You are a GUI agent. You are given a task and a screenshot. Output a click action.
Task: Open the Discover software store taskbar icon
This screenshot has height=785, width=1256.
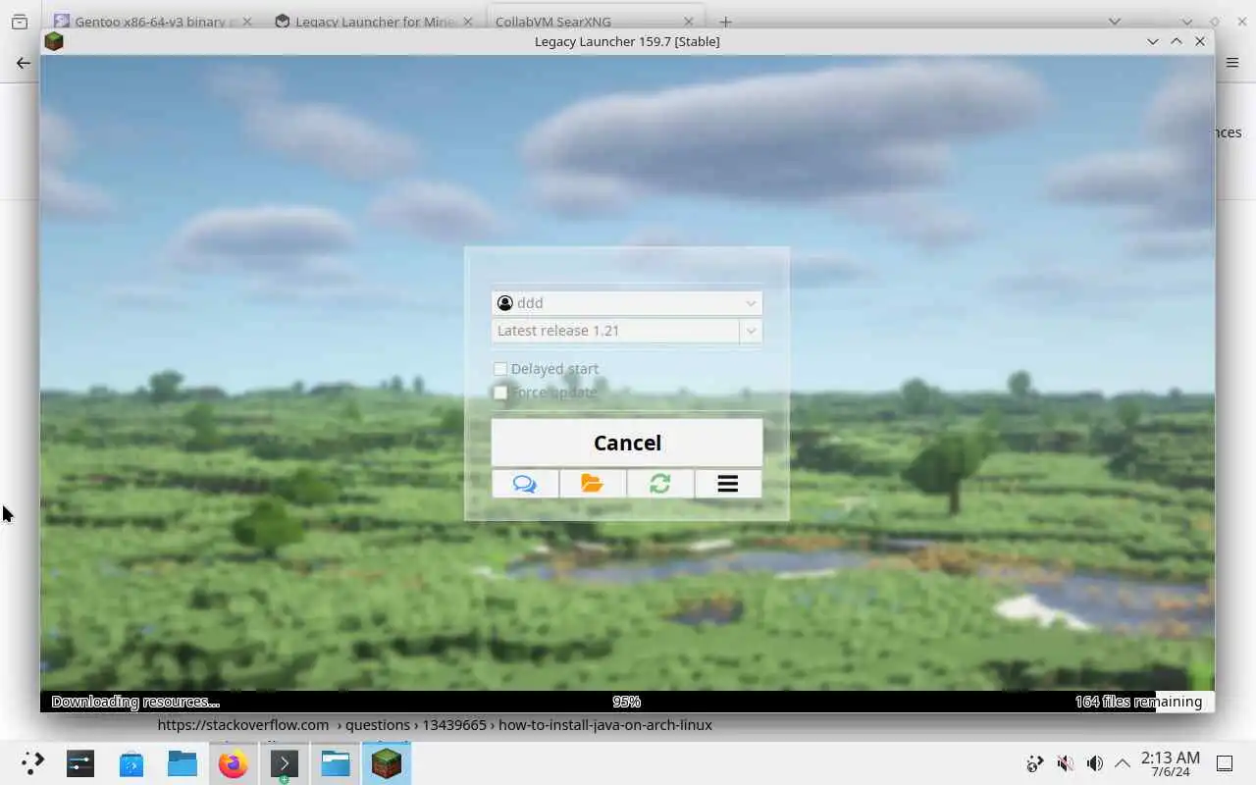131,763
